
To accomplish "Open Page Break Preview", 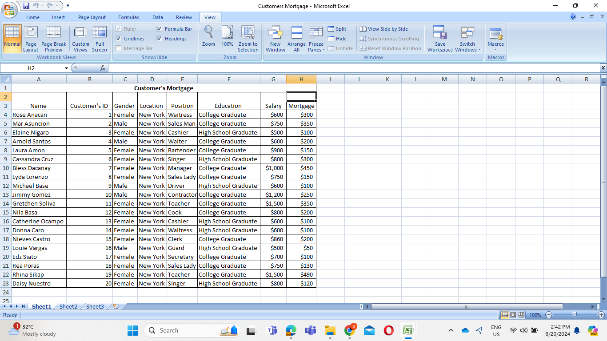I will [54, 39].
